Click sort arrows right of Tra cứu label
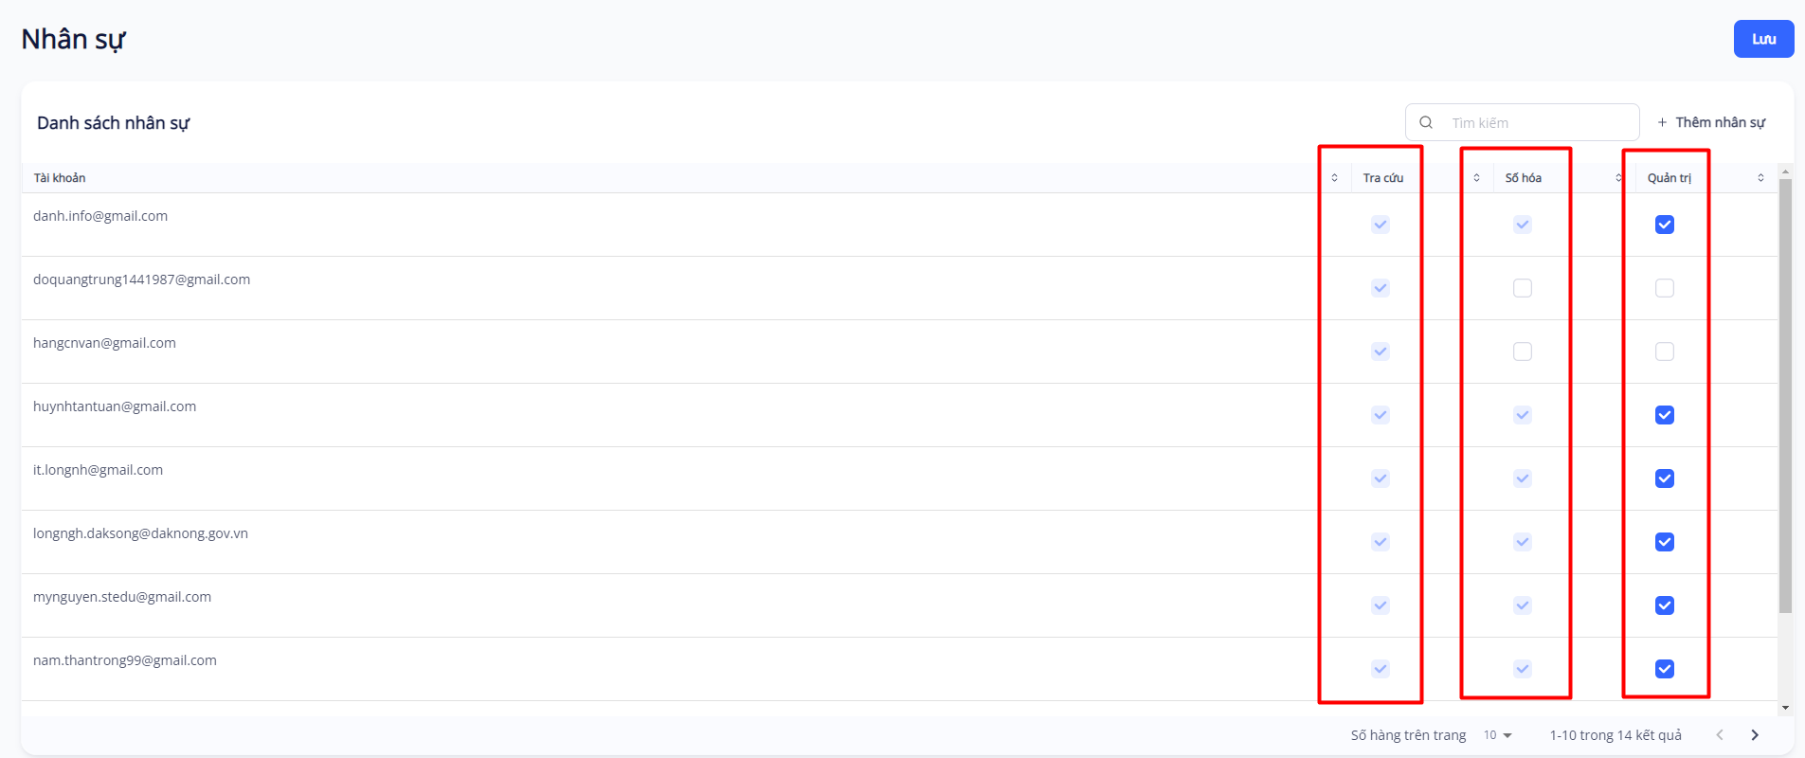Image resolution: width=1805 pixels, height=758 pixels. click(x=1476, y=178)
